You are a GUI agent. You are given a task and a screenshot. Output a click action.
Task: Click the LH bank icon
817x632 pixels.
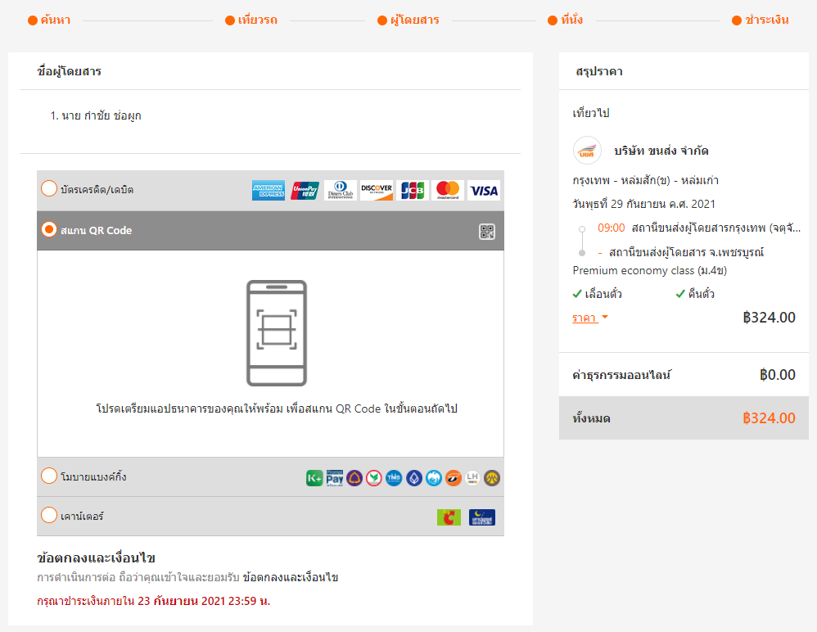coord(472,478)
